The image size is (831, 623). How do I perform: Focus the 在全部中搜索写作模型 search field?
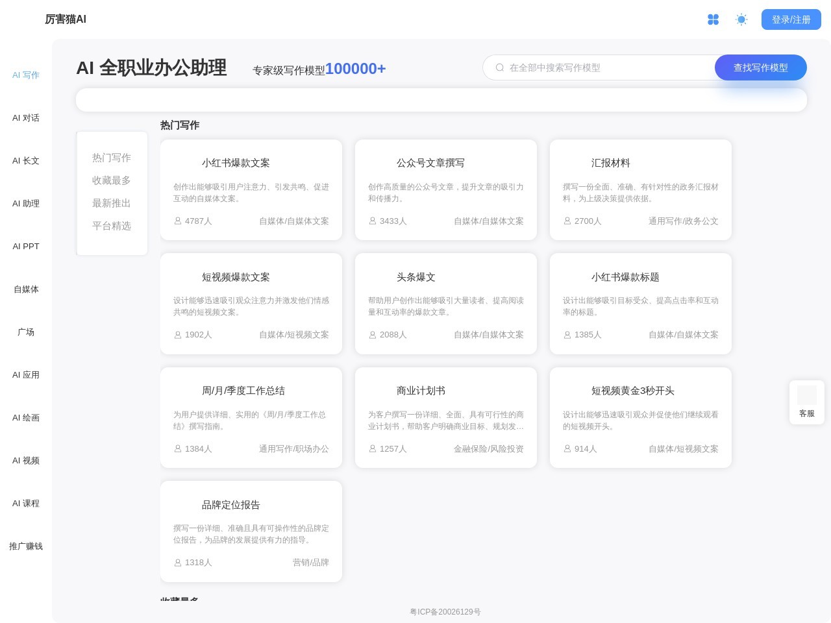click(604, 67)
